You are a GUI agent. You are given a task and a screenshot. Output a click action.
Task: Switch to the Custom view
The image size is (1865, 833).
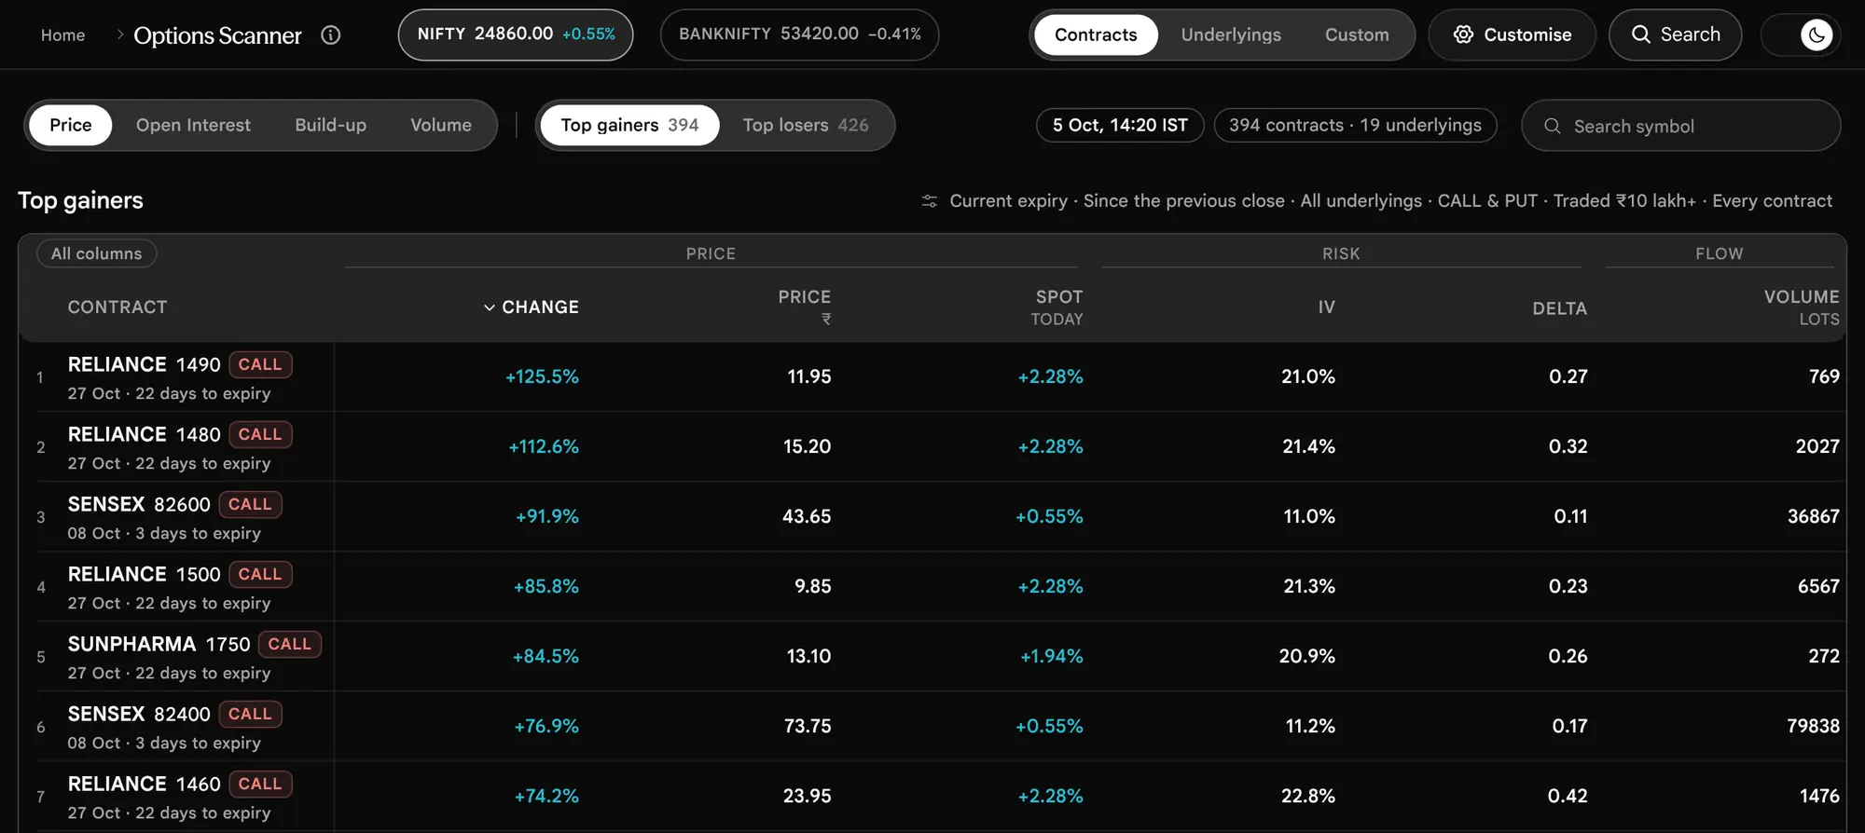pos(1357,34)
